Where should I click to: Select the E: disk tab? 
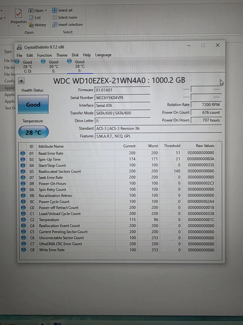pos(53,66)
